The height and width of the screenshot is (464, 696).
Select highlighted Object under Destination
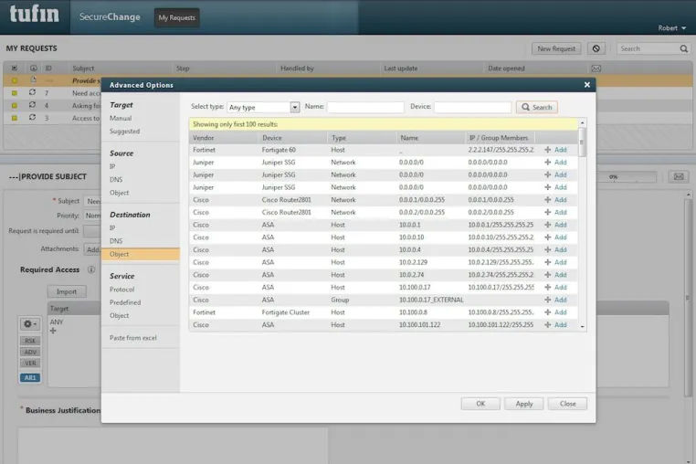coord(141,254)
